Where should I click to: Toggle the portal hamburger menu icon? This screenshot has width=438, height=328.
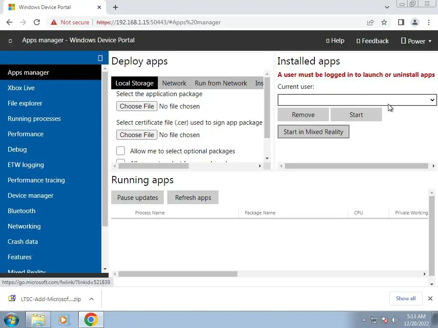10,41
